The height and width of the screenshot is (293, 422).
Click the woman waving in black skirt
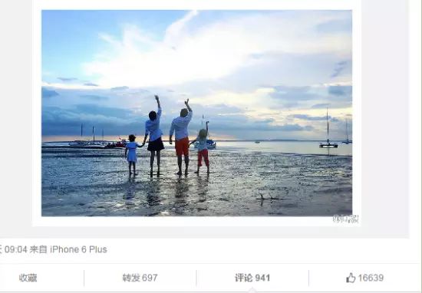pos(155,136)
